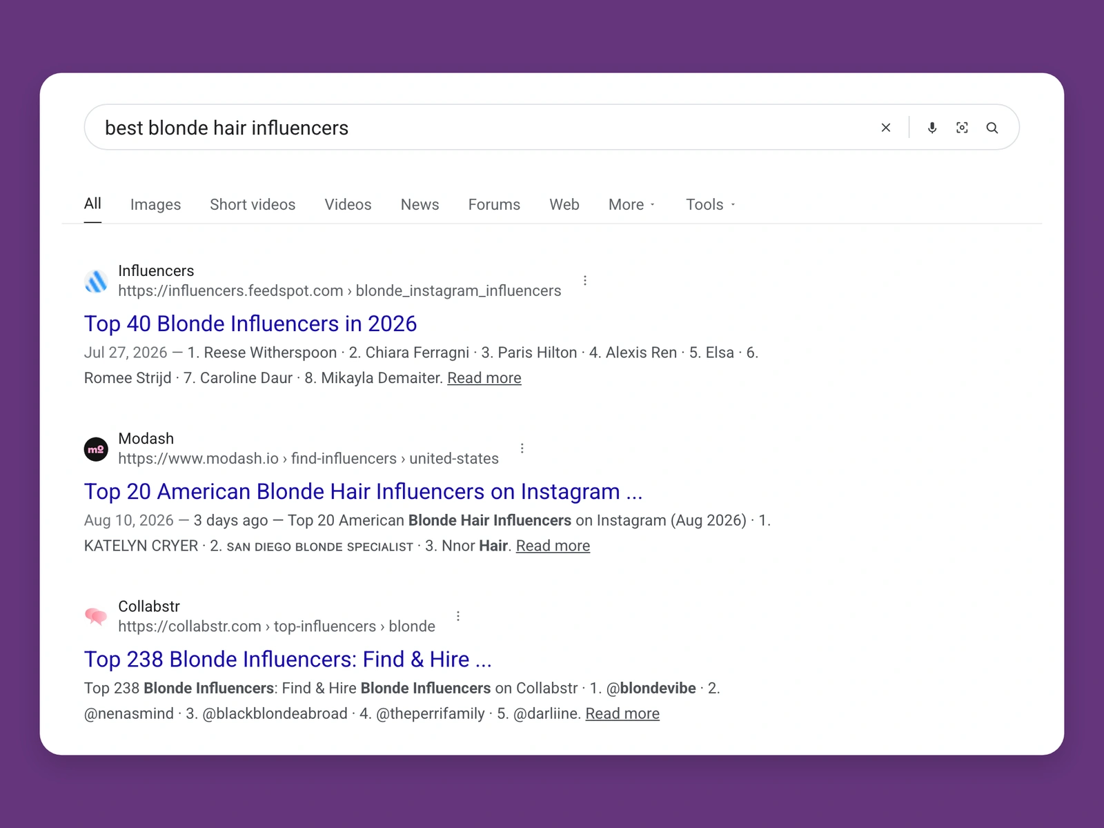Open 'Top 40 Blonde Influencers in 2026' result
The height and width of the screenshot is (828, 1104).
click(250, 324)
